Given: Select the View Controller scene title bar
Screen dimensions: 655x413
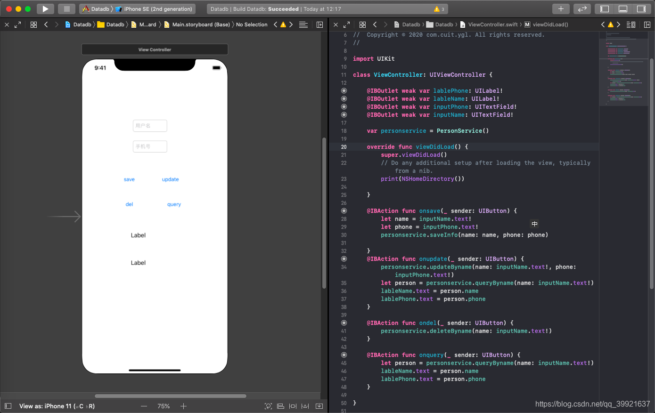Looking at the screenshot, I should pyautogui.click(x=155, y=49).
